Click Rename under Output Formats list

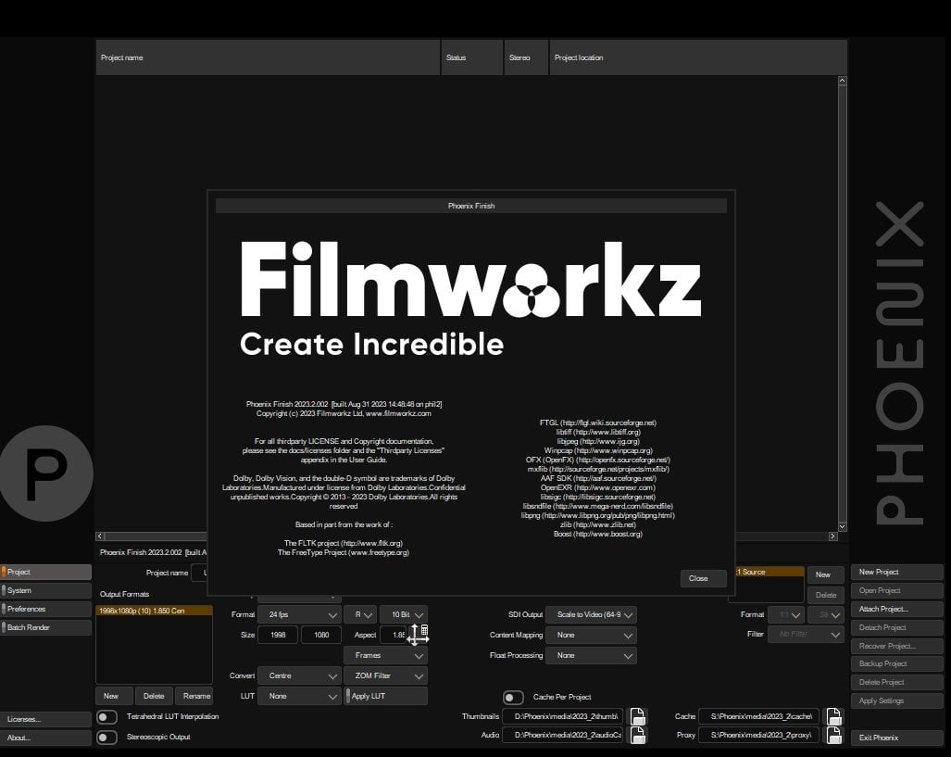click(194, 696)
